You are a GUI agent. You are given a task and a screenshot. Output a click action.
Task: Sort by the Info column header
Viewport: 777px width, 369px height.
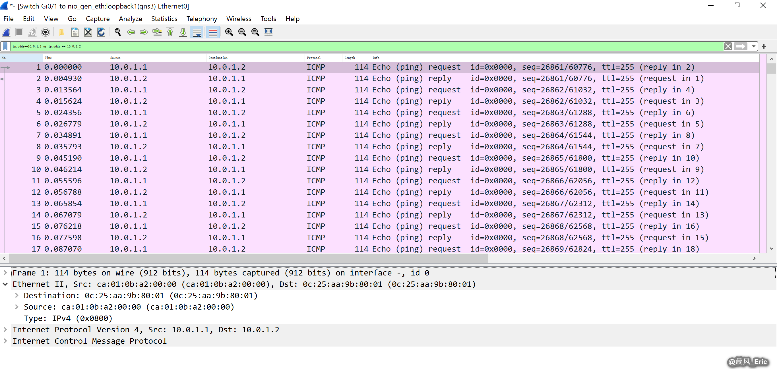pyautogui.click(x=564, y=58)
